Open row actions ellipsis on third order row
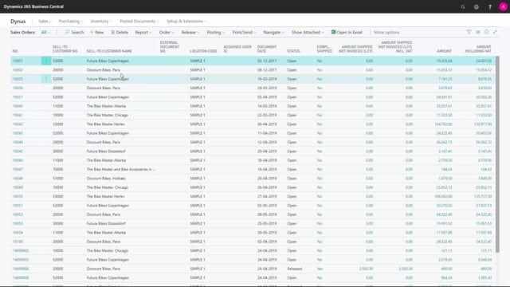Viewport: 510px width, 287px height. 46,79
